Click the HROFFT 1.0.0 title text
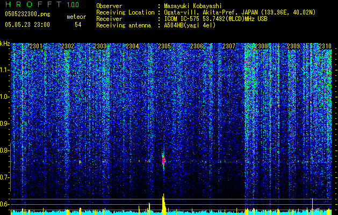This screenshot has width=338, height=215. (x=42, y=4)
